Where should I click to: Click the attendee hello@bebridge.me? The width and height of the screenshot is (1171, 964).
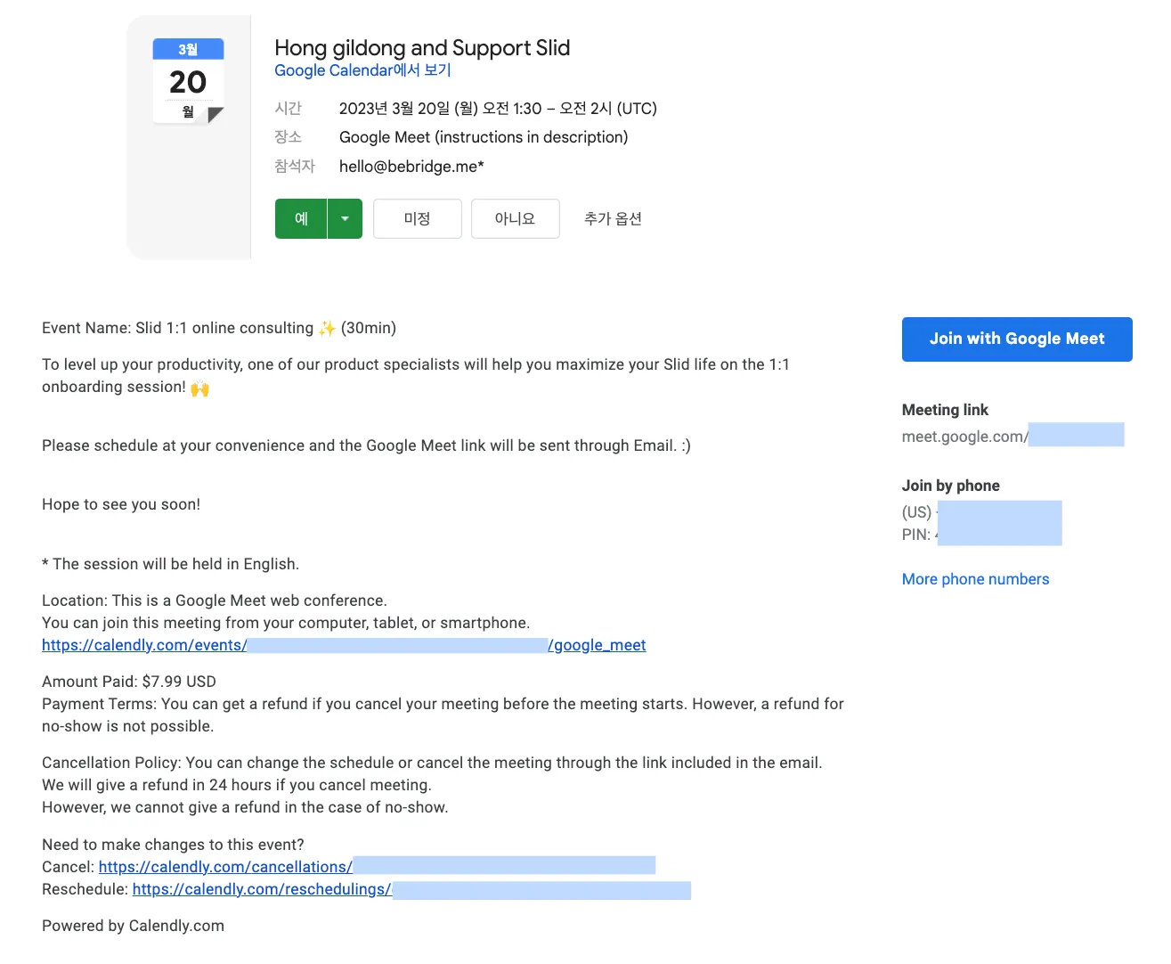411,167
